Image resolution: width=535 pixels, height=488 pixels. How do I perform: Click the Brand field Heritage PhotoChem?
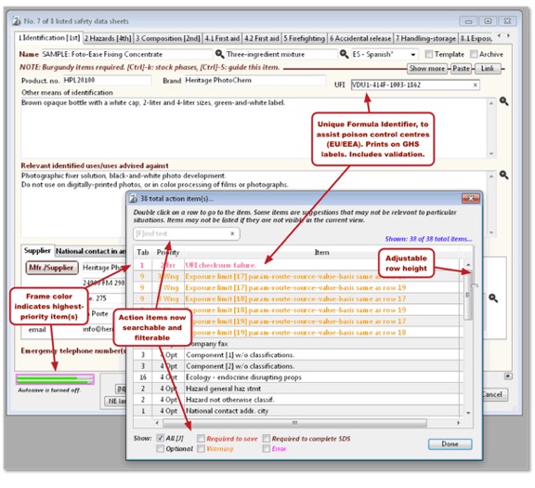[254, 80]
